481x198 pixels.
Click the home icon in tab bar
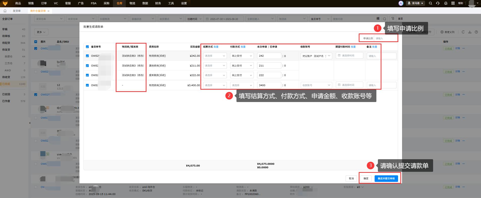point(5,11)
